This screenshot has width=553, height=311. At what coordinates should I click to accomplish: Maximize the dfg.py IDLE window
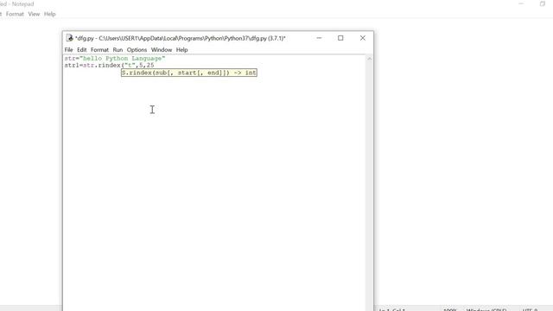pos(340,38)
